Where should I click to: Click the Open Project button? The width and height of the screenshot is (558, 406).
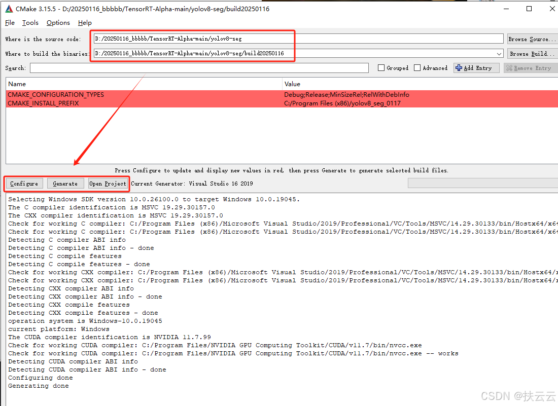click(x=108, y=183)
